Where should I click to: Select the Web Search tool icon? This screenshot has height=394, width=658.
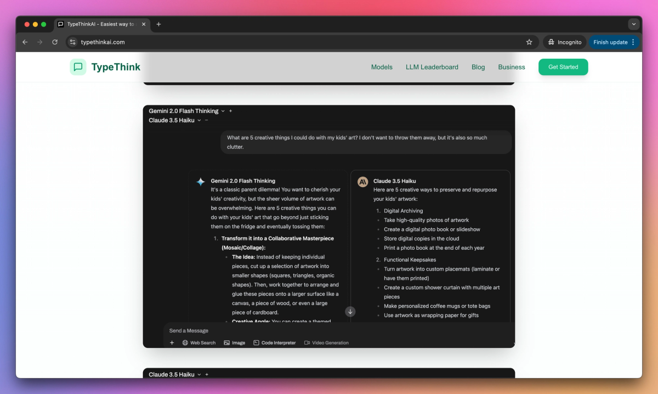186,342
